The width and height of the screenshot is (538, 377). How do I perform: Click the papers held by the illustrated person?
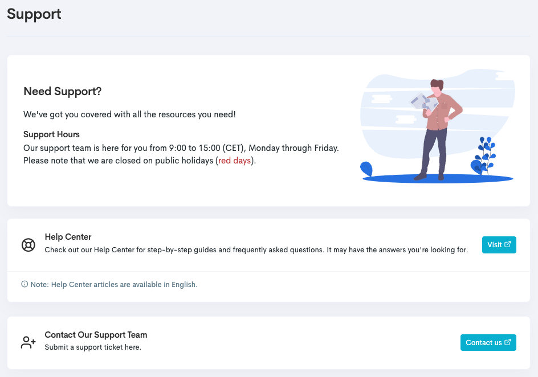(x=421, y=103)
